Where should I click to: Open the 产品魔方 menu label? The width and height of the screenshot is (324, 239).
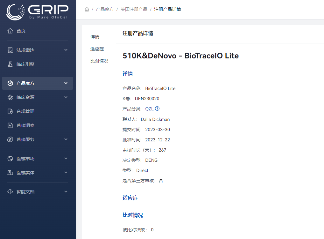(25, 83)
